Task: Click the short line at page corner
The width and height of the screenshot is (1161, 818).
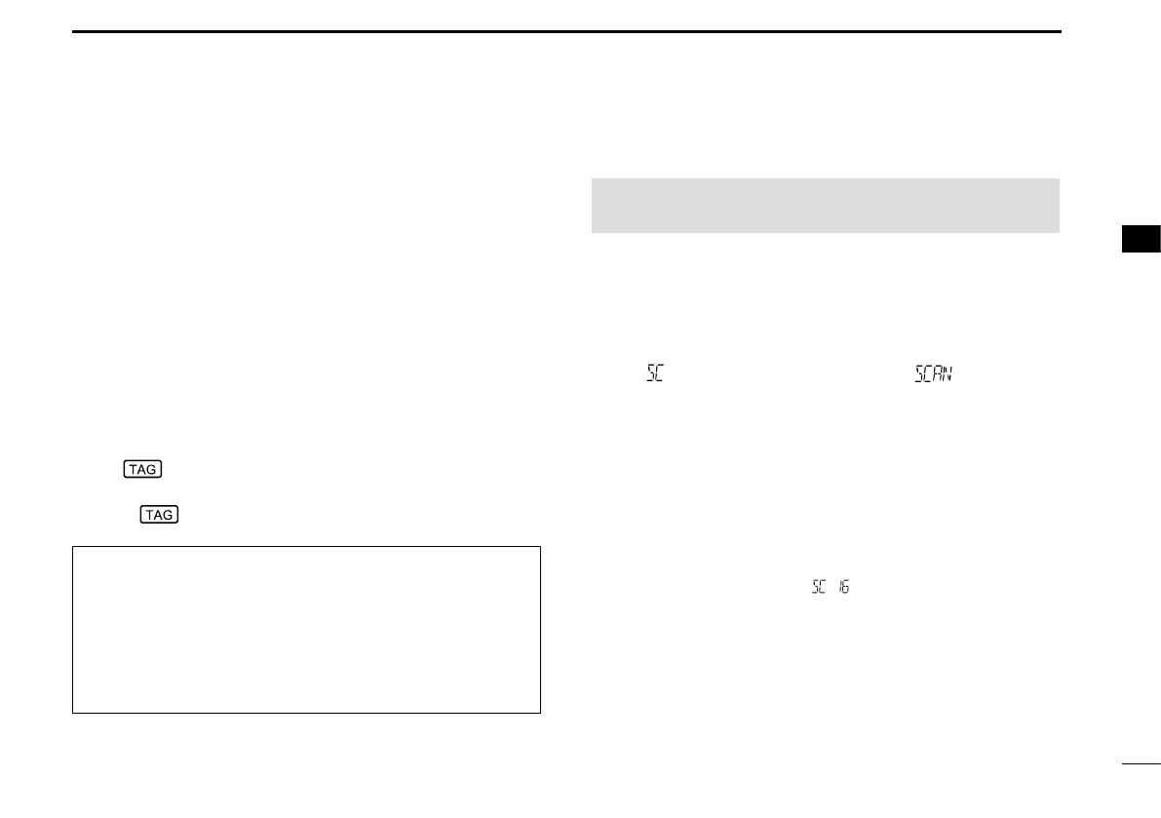Action: (x=1141, y=765)
